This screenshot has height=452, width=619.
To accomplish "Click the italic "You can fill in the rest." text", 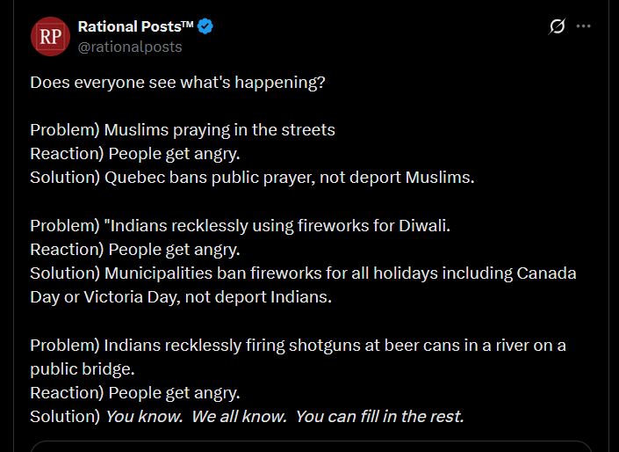I will click(x=379, y=416).
